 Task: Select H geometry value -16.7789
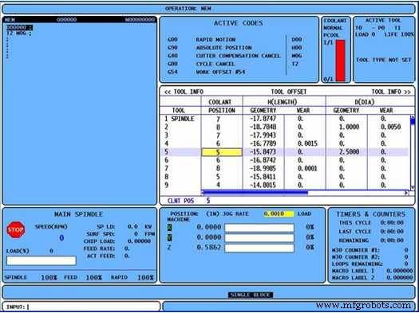tap(263, 143)
